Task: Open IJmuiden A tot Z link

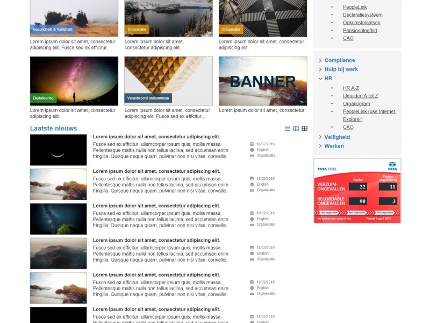Action: click(x=360, y=96)
